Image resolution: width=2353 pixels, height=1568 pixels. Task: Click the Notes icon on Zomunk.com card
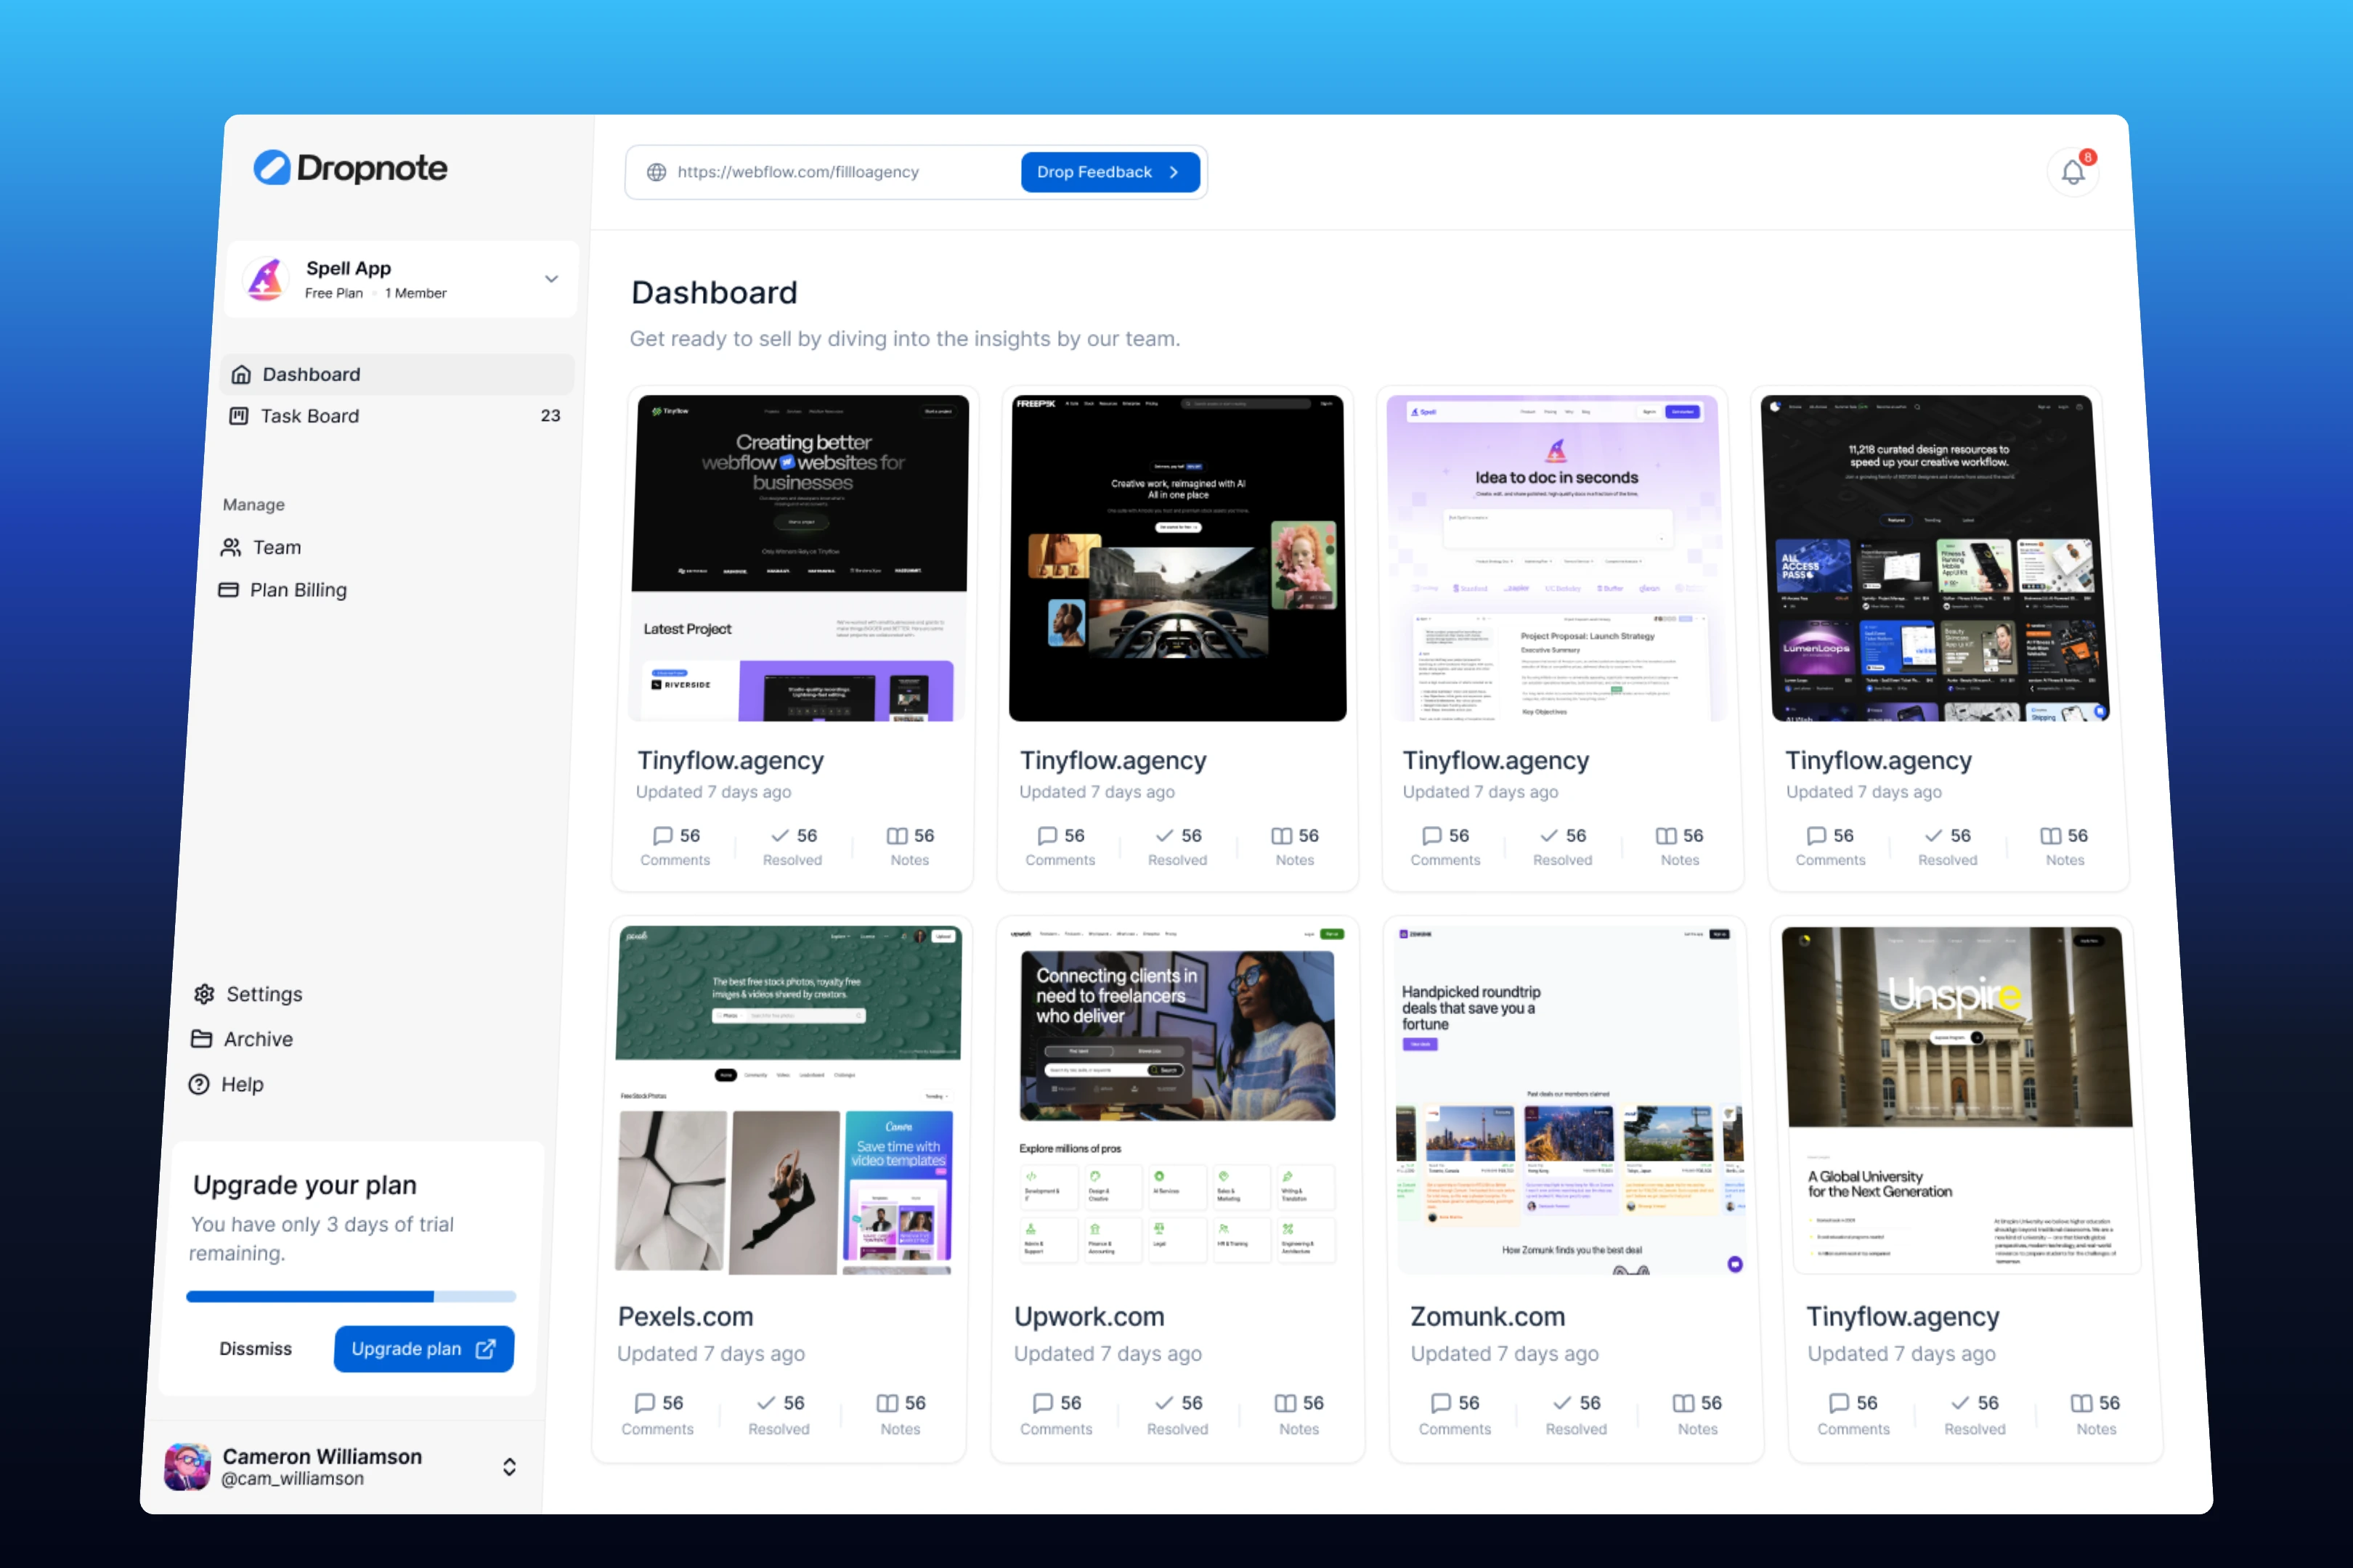coord(1683,1402)
